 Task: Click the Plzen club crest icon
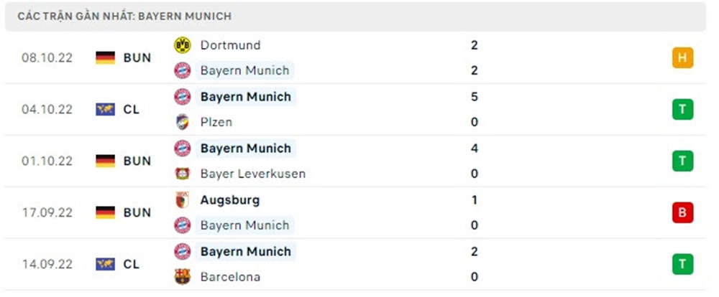pyautogui.click(x=183, y=122)
